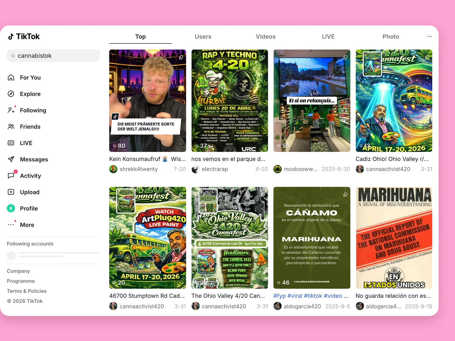Switch to the Top tab
455x341 pixels.
click(140, 37)
